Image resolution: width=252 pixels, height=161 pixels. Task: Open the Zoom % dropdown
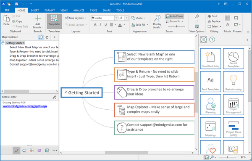click(175, 21)
